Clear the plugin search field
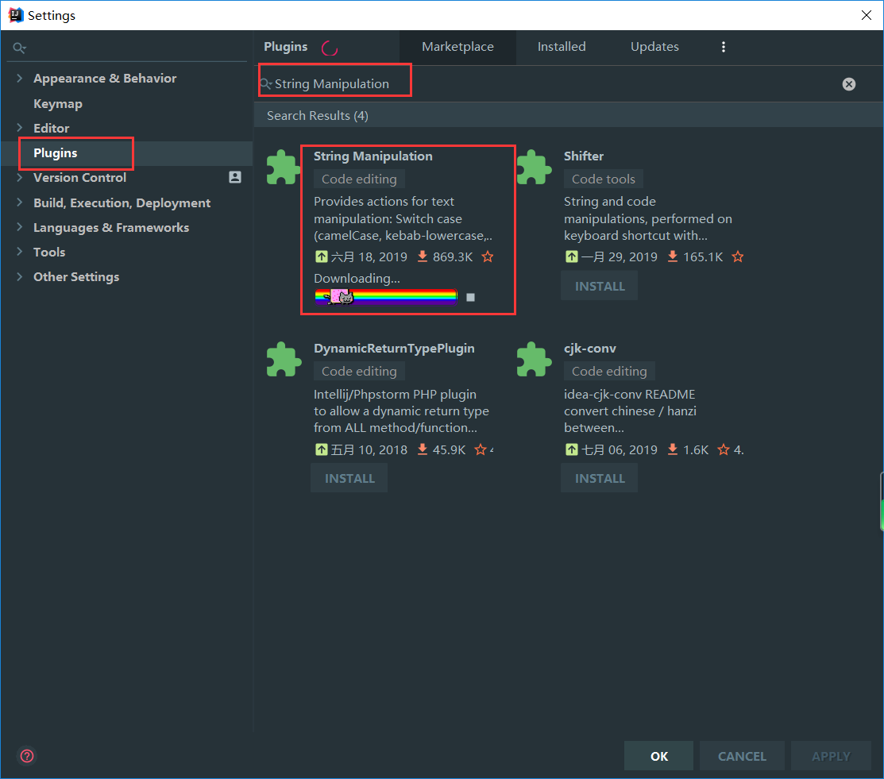The image size is (884, 779). click(849, 84)
